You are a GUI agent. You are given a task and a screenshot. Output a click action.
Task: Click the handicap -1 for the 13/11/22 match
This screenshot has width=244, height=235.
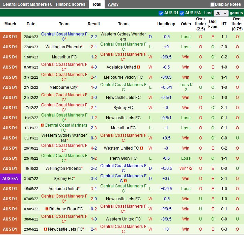pos(166,128)
